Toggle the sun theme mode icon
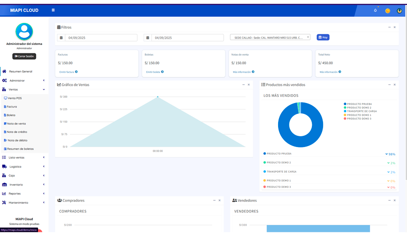This screenshot has width=407, height=236. click(388, 11)
